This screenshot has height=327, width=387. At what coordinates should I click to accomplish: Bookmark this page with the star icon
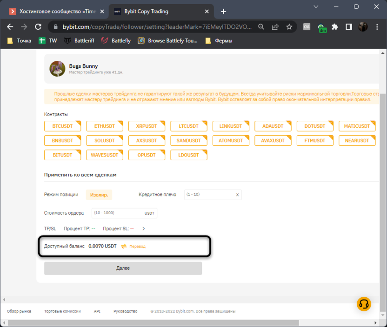[289, 27]
